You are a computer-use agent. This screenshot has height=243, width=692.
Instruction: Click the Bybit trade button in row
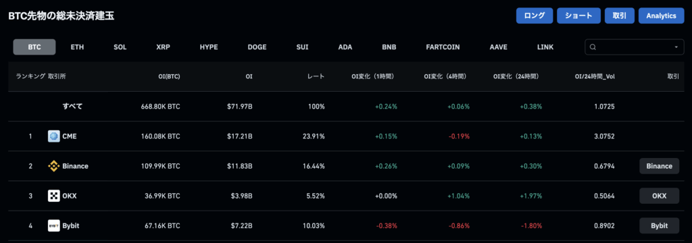pyautogui.click(x=659, y=226)
